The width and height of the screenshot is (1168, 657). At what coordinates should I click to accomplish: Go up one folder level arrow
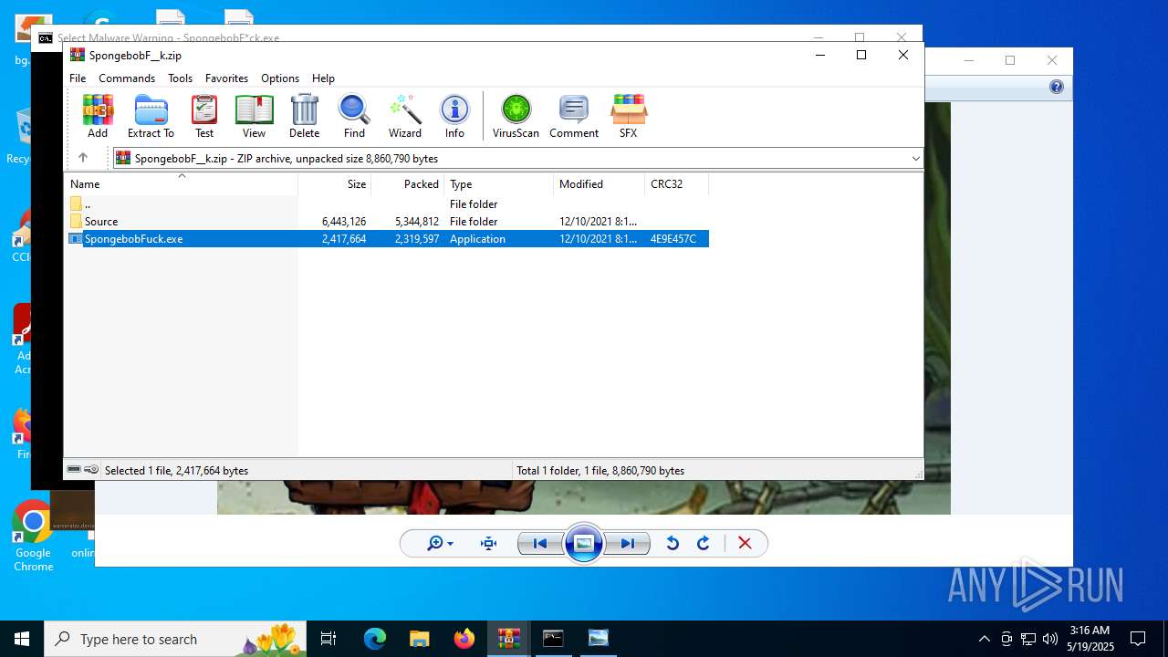(82, 158)
